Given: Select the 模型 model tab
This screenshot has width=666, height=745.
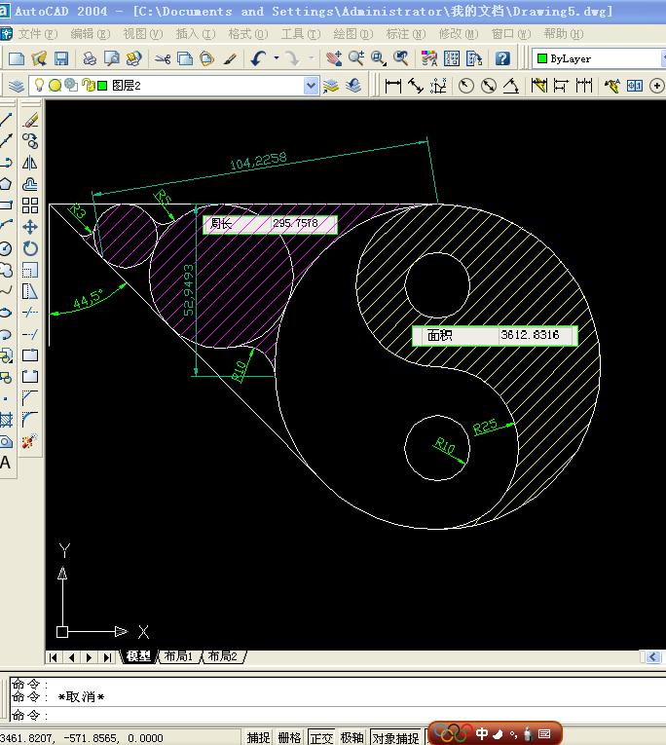Looking at the screenshot, I should click(138, 656).
